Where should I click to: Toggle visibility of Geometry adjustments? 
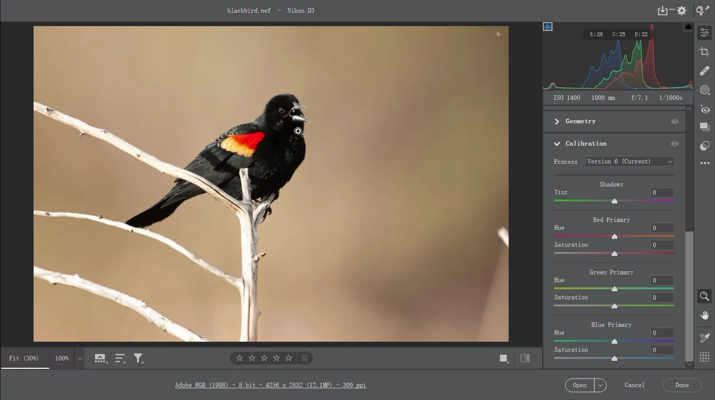[x=675, y=121]
